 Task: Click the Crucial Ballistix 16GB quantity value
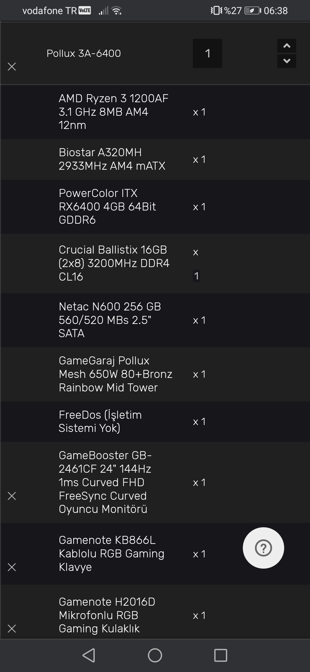point(196,276)
